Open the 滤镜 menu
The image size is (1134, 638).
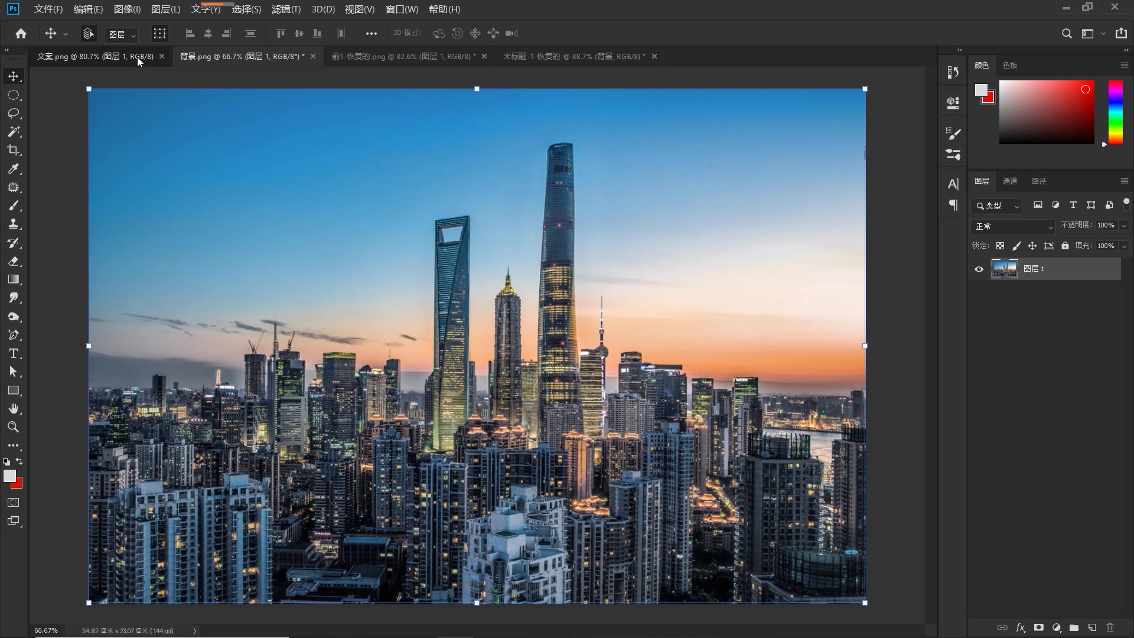click(x=285, y=9)
